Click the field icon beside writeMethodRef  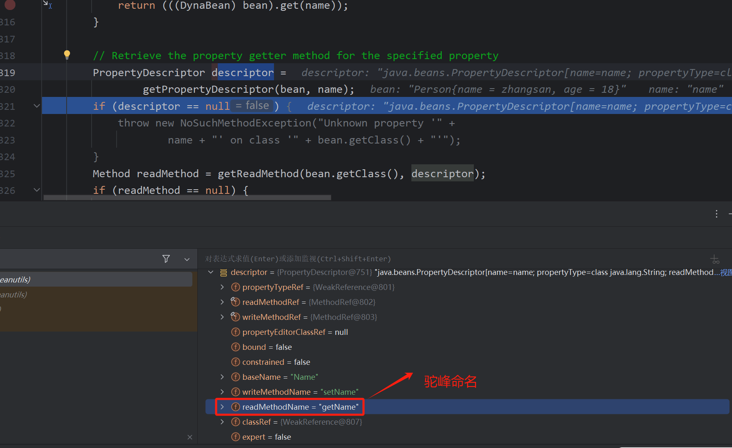236,317
